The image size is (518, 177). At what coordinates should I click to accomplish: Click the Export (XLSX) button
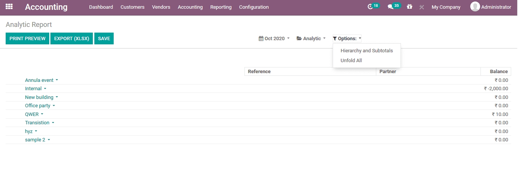point(72,39)
